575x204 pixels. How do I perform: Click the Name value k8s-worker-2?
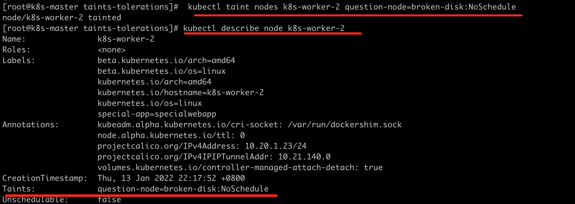tap(126, 39)
